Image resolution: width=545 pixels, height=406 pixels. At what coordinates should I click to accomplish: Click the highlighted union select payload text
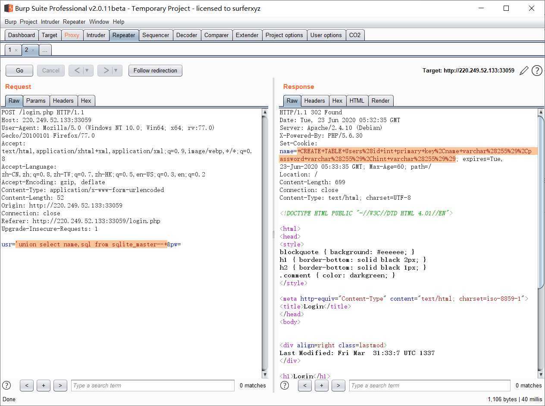[x=91, y=244]
